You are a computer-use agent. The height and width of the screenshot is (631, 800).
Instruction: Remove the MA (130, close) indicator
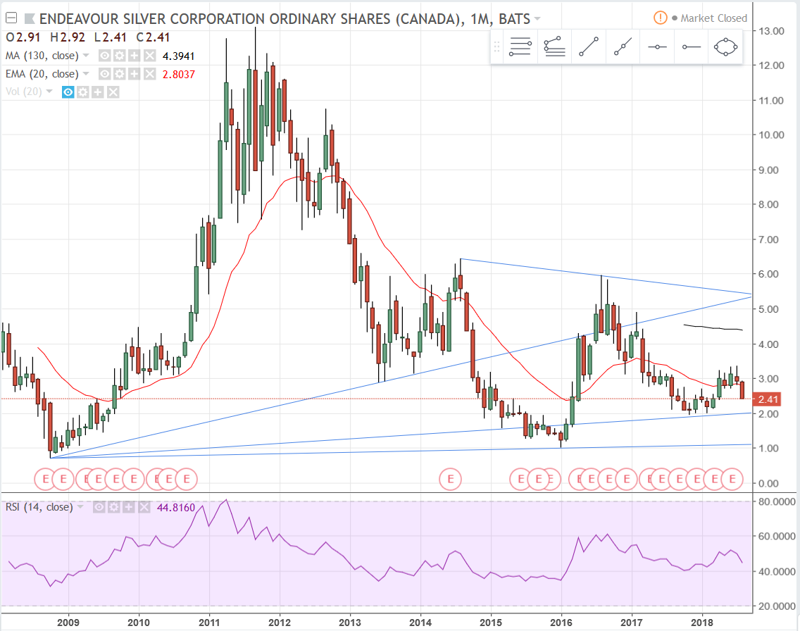149,56
